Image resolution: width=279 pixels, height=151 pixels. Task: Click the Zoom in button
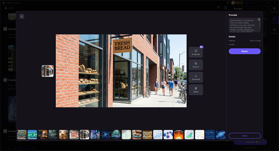coord(196,65)
